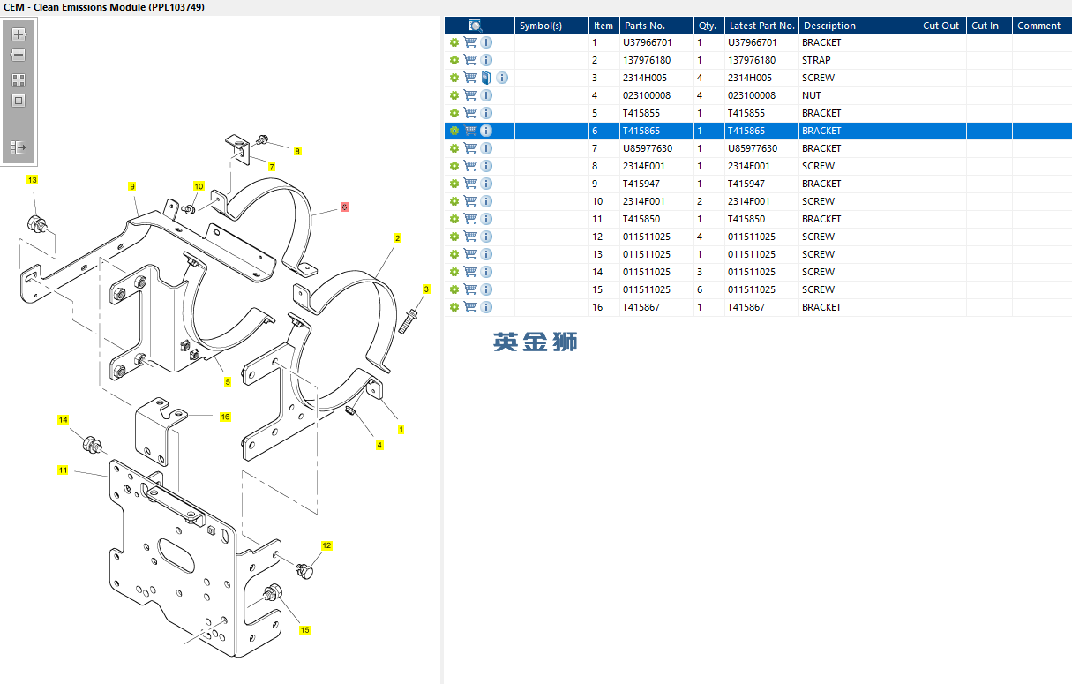Image resolution: width=1072 pixels, height=684 pixels.
Task: Select callout 10 in the diagram
Action: [199, 186]
